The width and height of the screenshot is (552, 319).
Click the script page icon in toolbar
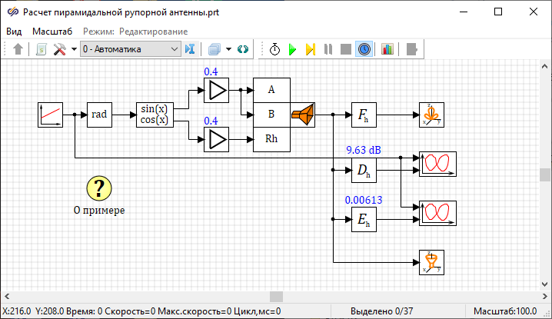click(x=41, y=49)
